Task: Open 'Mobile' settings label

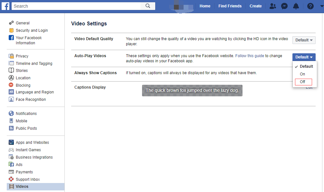Action: point(22,121)
